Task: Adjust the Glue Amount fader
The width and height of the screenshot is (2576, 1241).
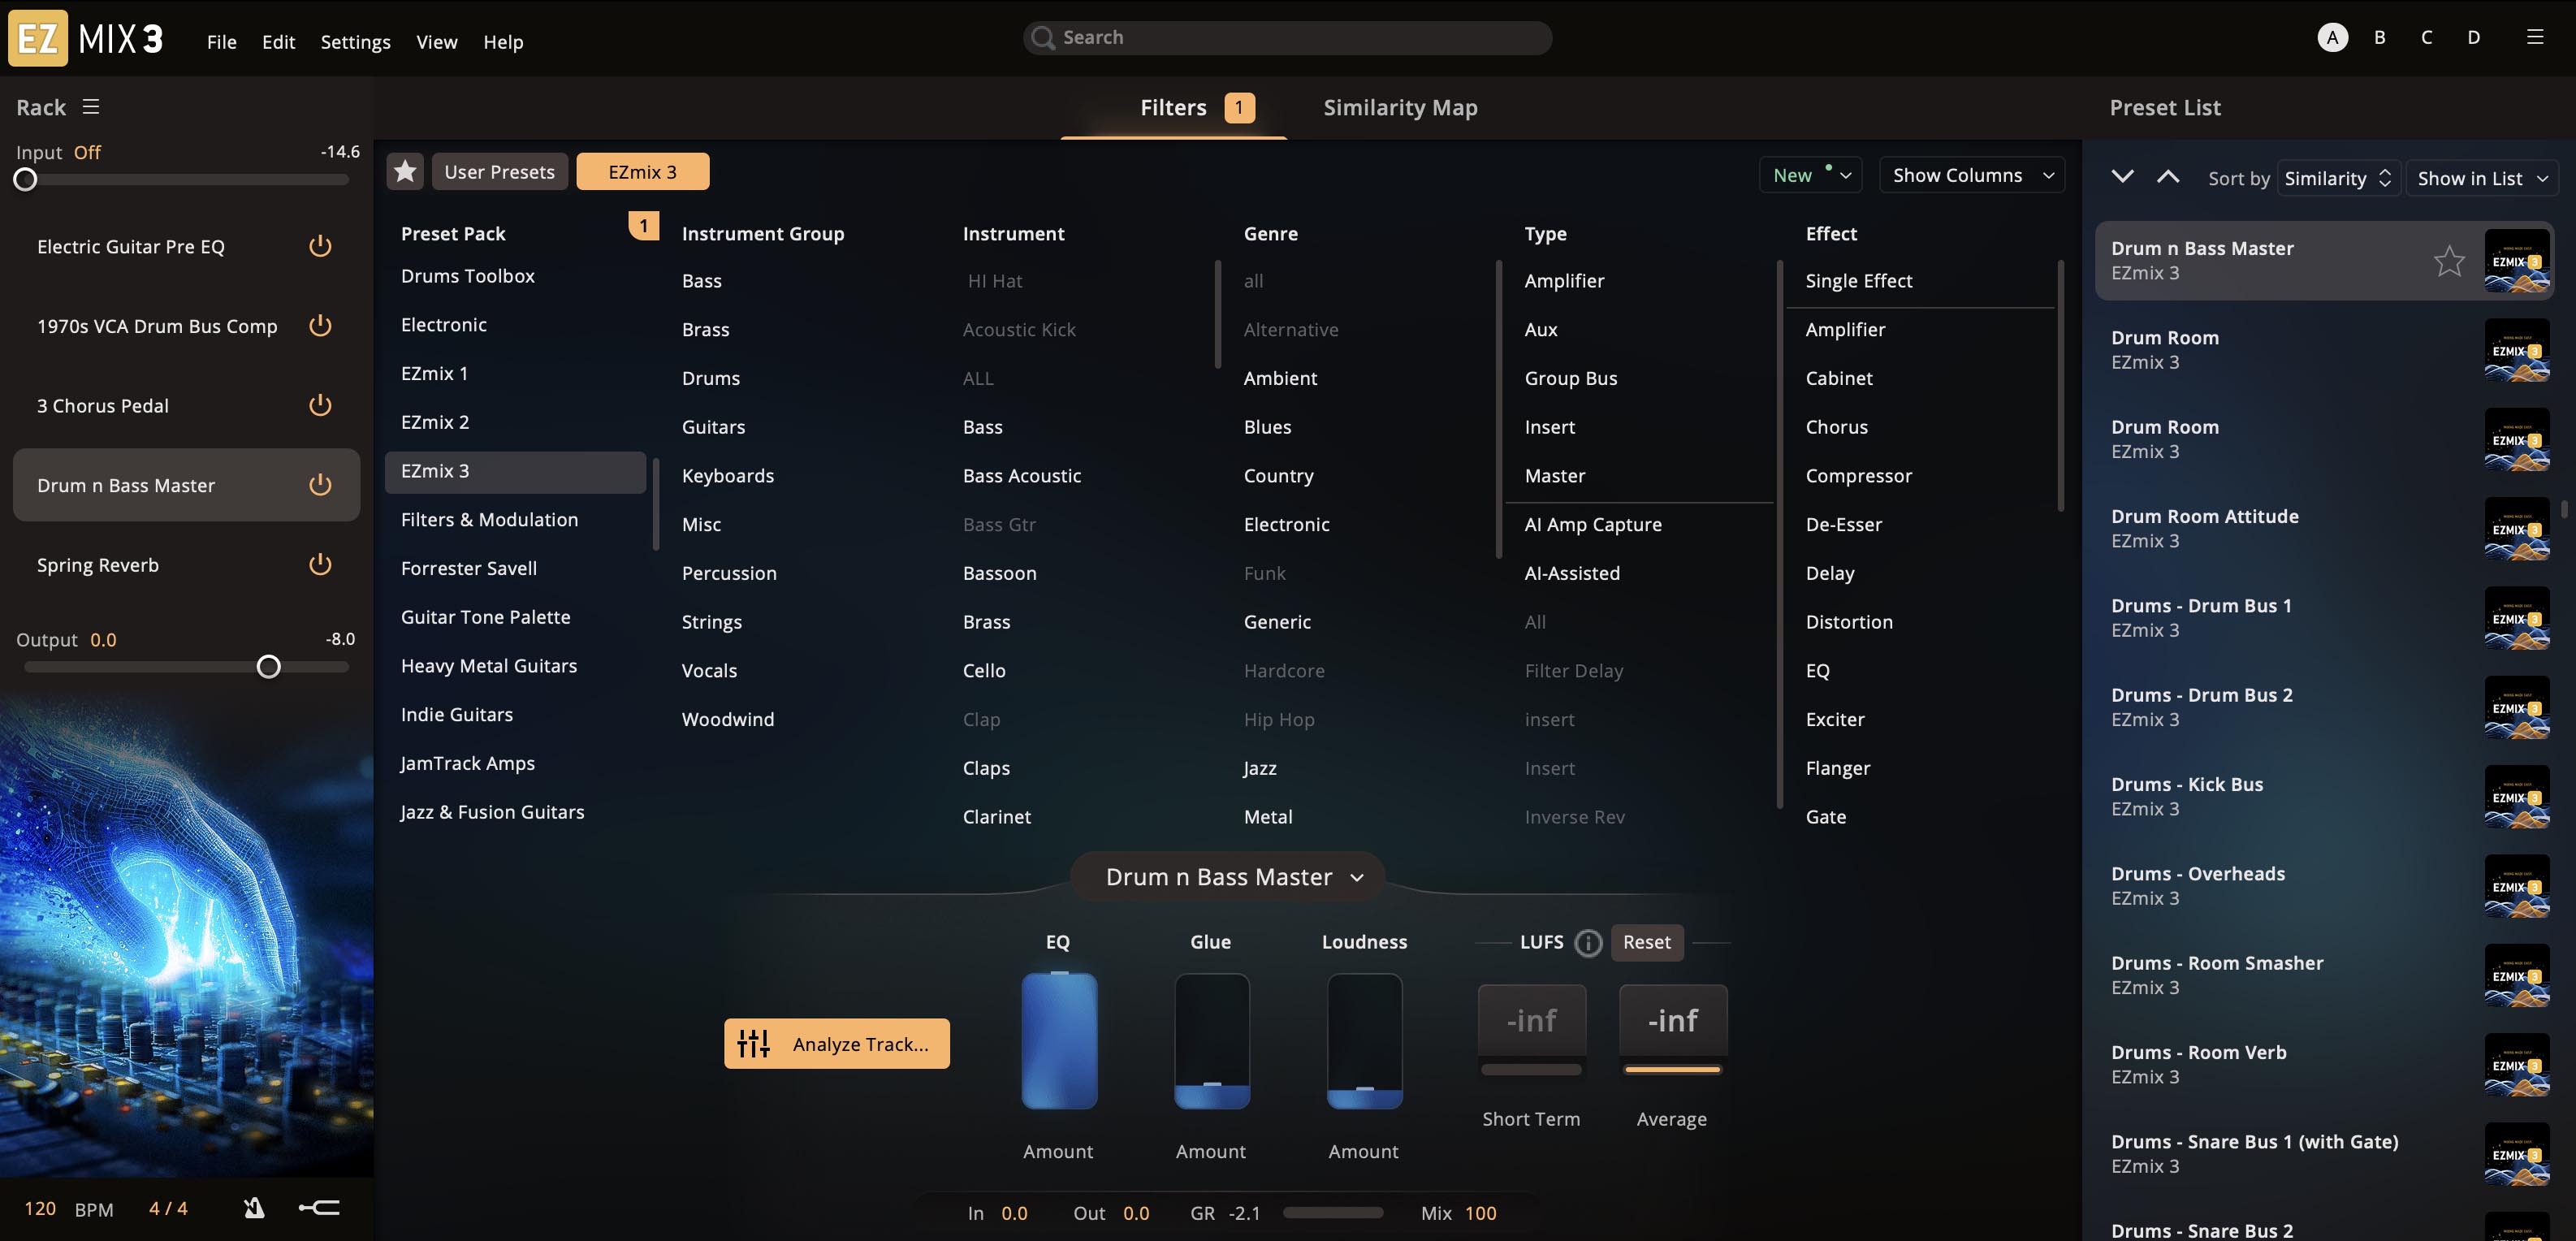Action: coord(1212,1041)
